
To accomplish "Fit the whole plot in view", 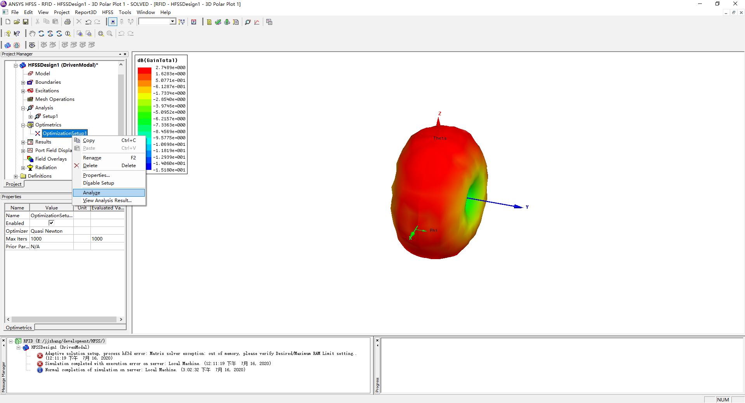I will click(x=101, y=34).
